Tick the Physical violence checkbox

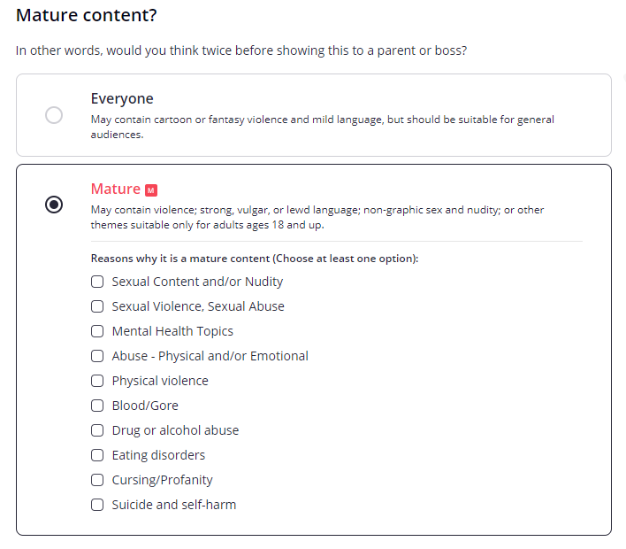(x=97, y=381)
